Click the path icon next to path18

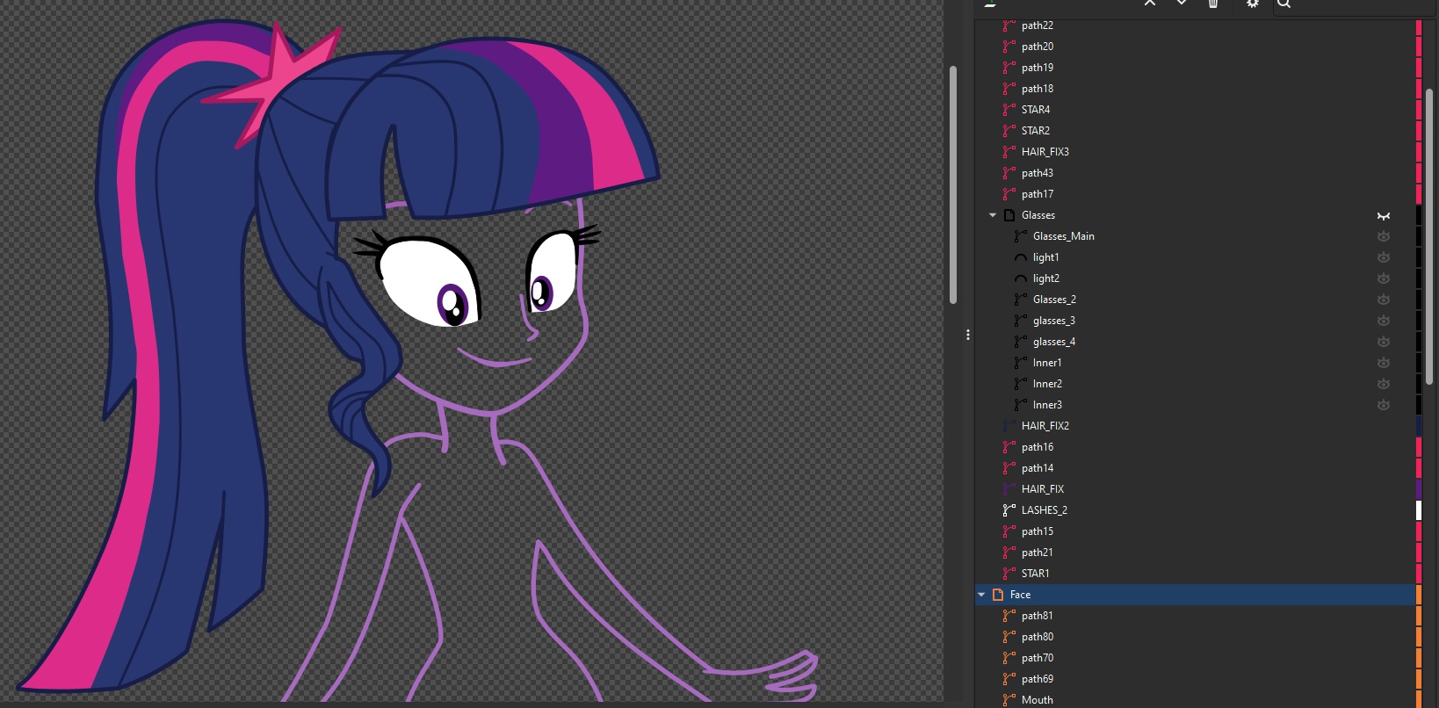[x=1009, y=89]
